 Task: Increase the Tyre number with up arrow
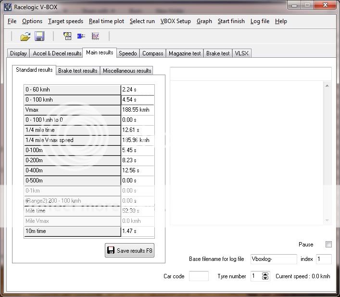[x=265, y=274]
